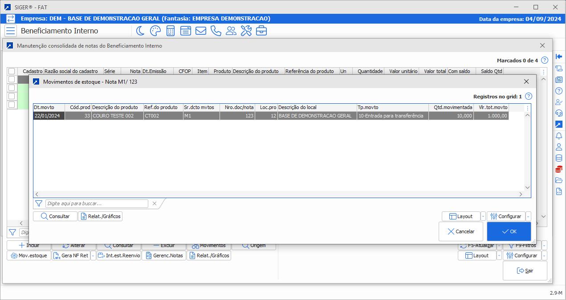Open the support headset sidebar icon
The width and height of the screenshot is (566, 300).
click(x=559, y=113)
